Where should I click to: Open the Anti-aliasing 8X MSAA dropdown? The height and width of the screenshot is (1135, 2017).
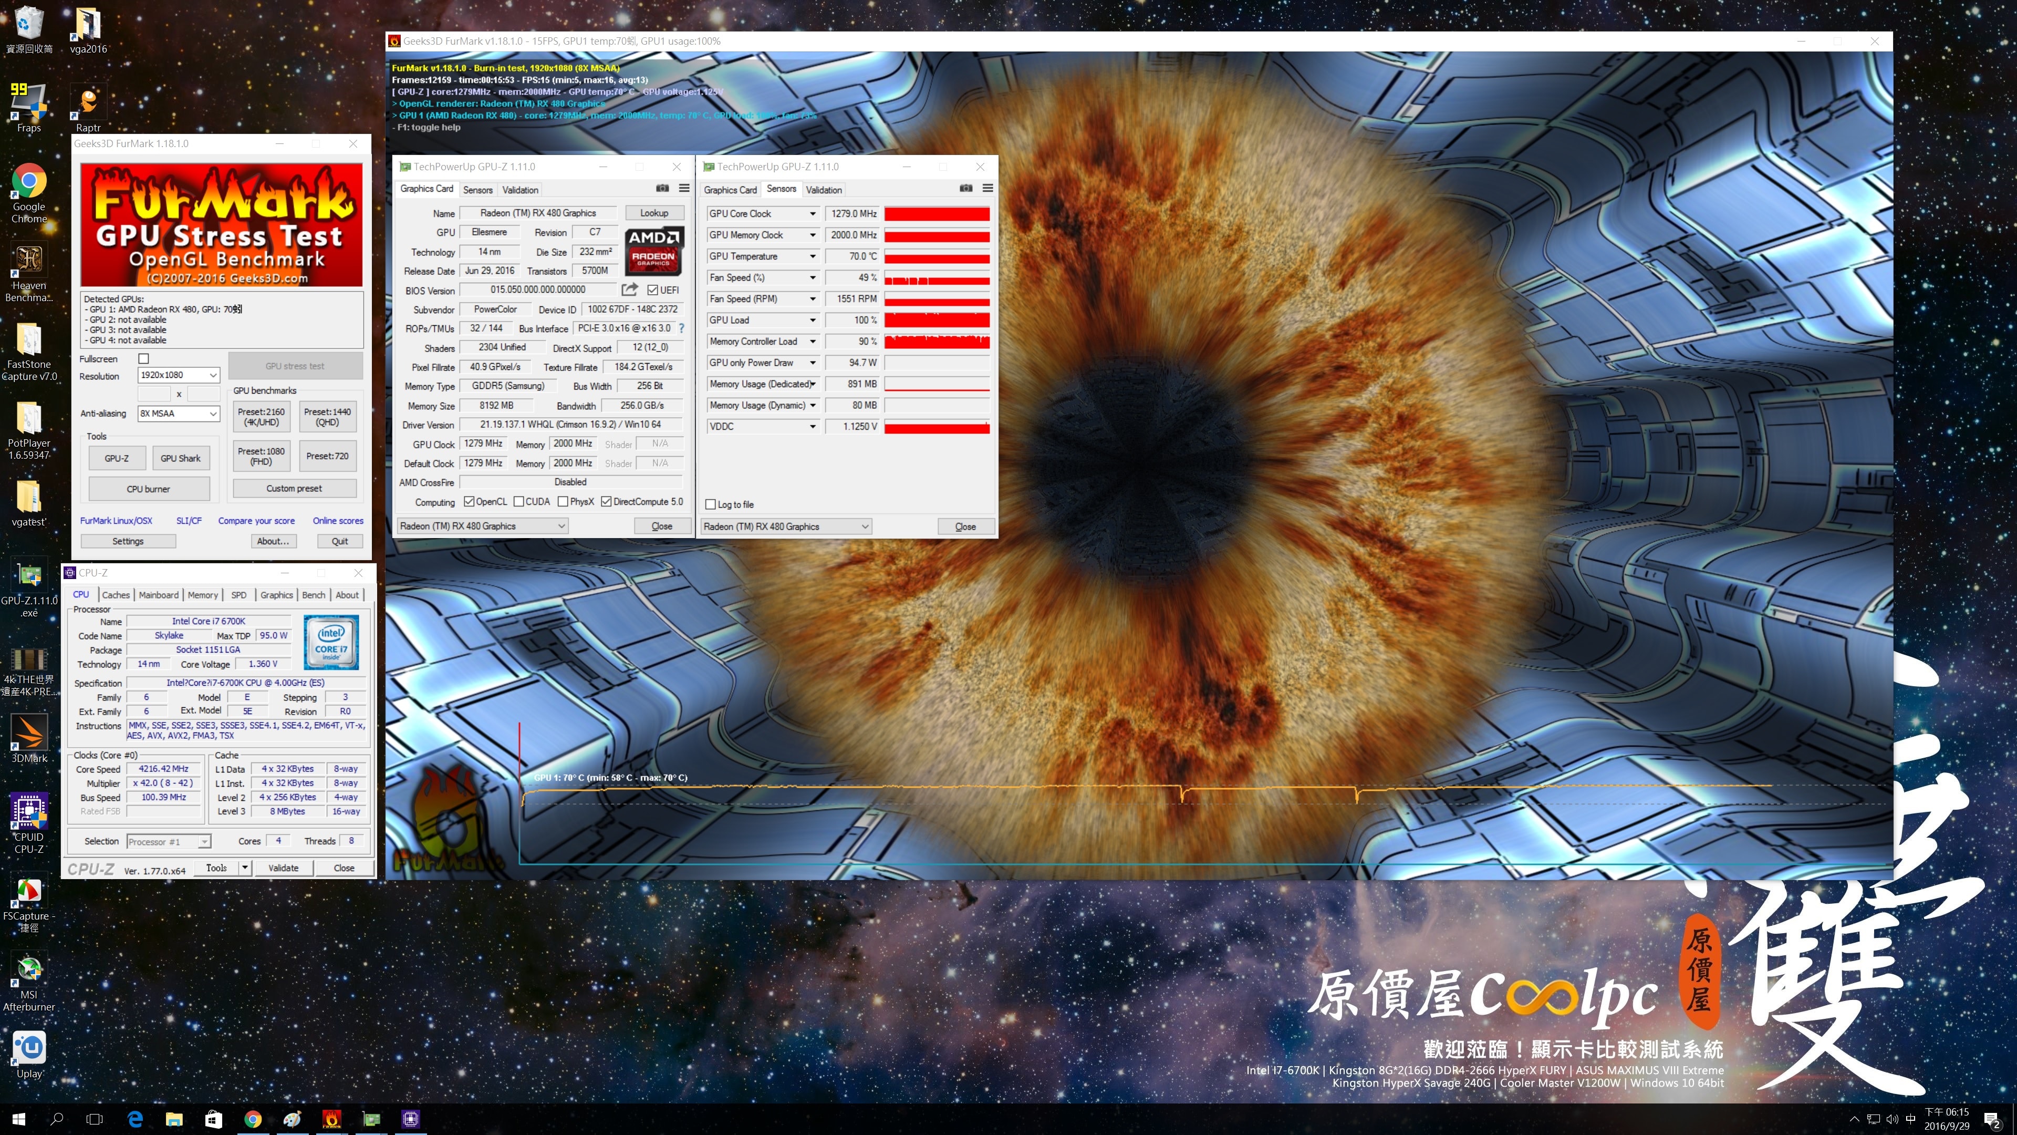(179, 414)
